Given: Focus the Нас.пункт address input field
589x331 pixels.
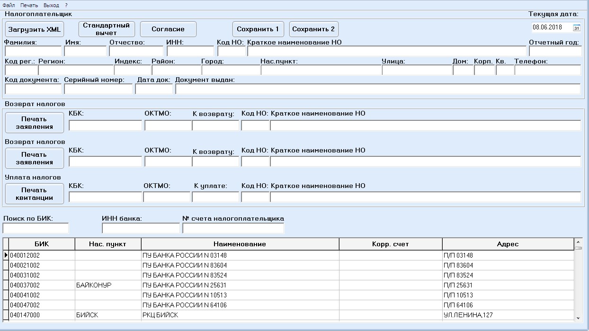Looking at the screenshot, I should (x=321, y=70).
